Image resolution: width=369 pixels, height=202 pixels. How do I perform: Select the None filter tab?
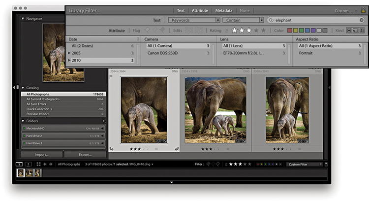[245, 10]
